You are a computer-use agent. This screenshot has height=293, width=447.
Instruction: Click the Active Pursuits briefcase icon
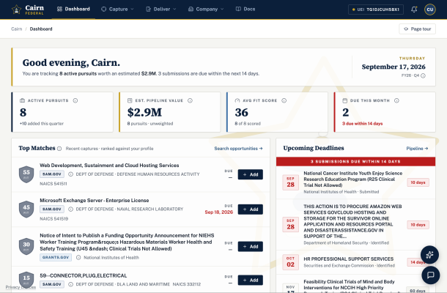(x=22, y=100)
